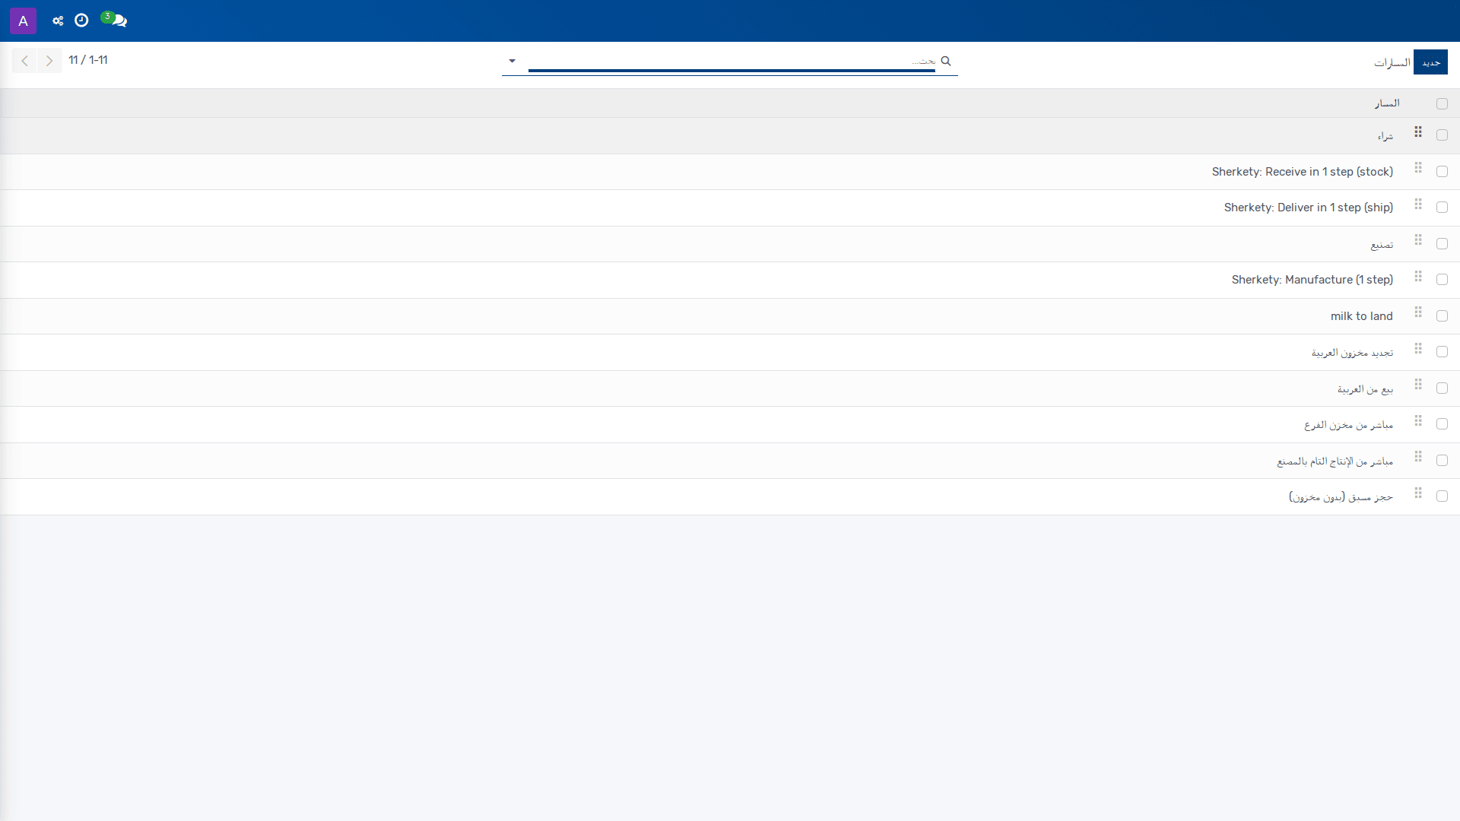Open the conversations icon with badge 3
Viewport: 1460px width, 821px height.
[x=116, y=20]
